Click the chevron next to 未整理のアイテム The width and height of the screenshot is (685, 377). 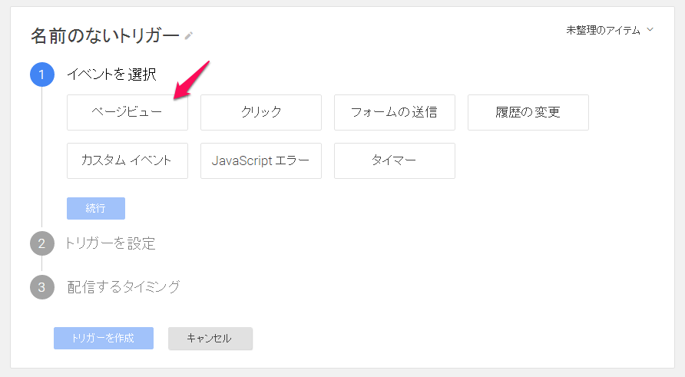(x=650, y=30)
